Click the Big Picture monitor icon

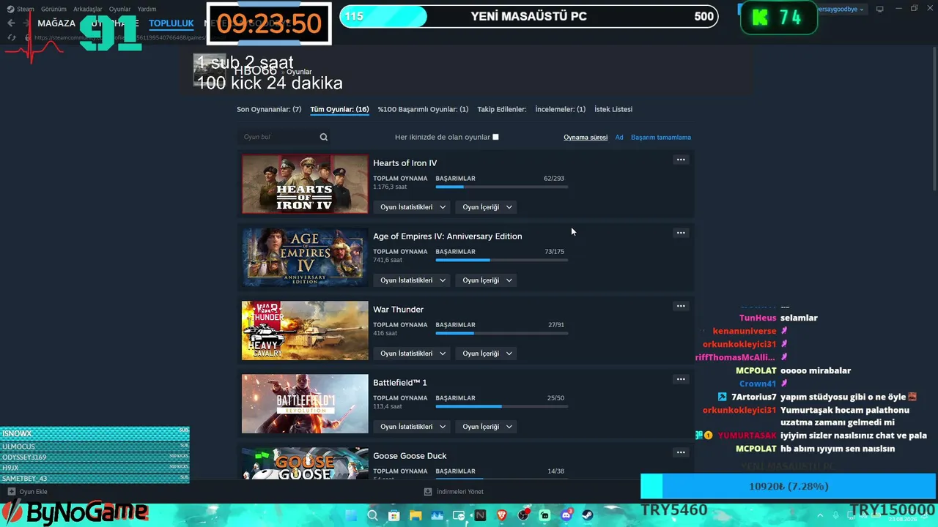(x=880, y=9)
